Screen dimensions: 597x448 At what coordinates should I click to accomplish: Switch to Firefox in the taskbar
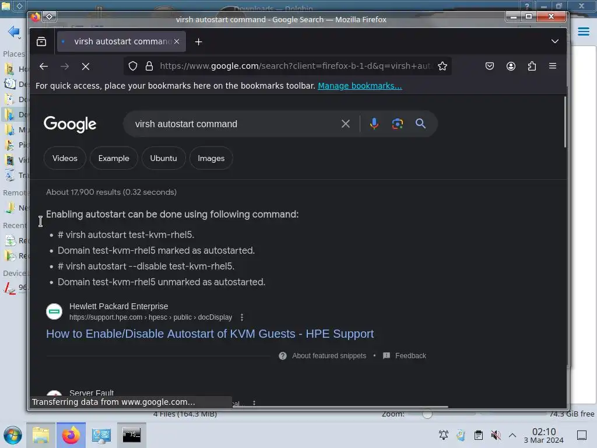[71, 435]
